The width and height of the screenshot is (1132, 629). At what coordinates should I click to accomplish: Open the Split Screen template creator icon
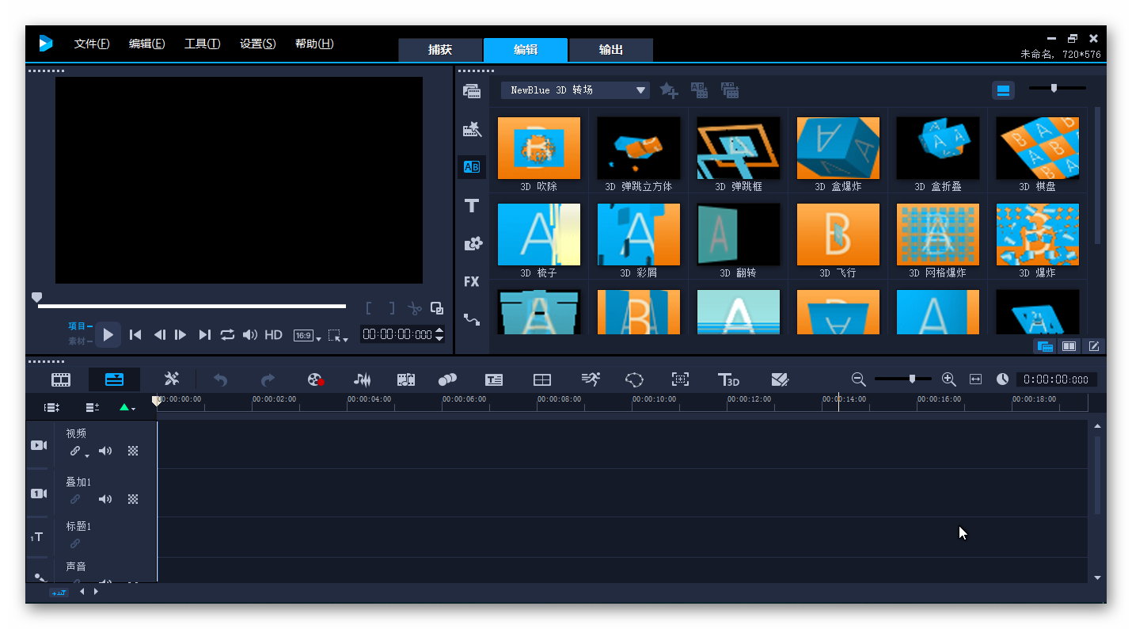pyautogui.click(x=542, y=379)
